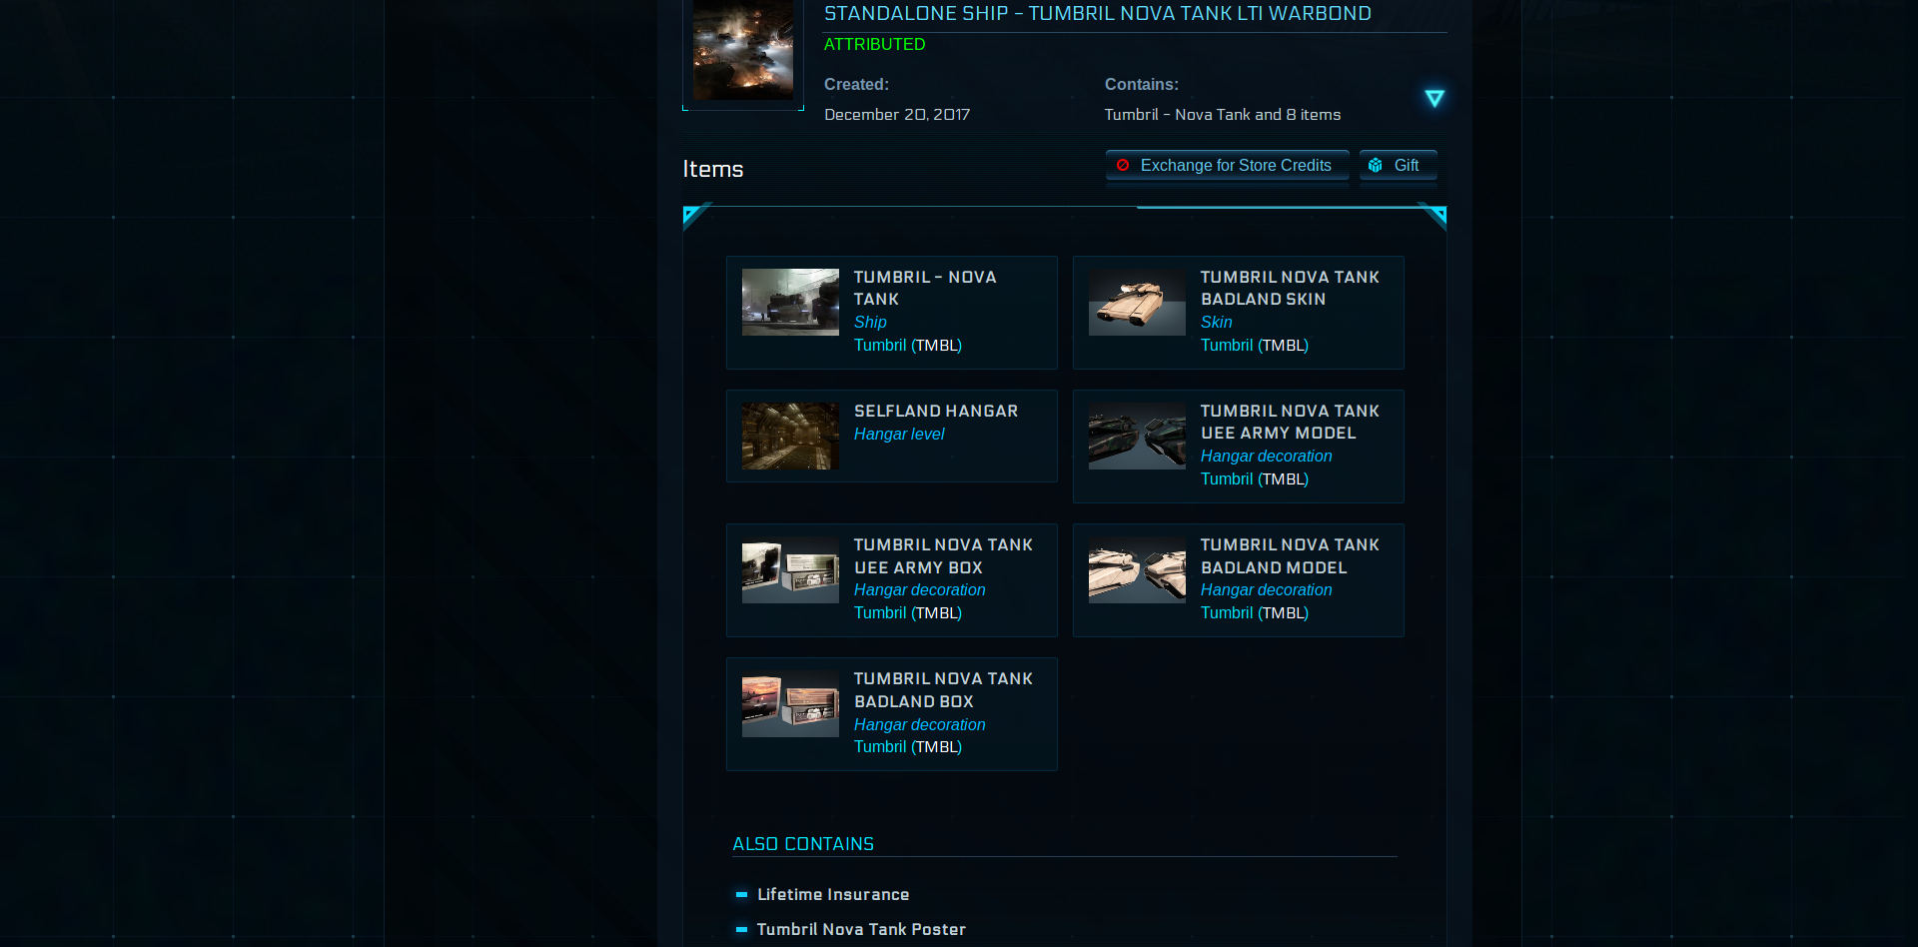The height and width of the screenshot is (947, 1918).
Task: Click Exchange for Store Credits button
Action: (x=1227, y=166)
